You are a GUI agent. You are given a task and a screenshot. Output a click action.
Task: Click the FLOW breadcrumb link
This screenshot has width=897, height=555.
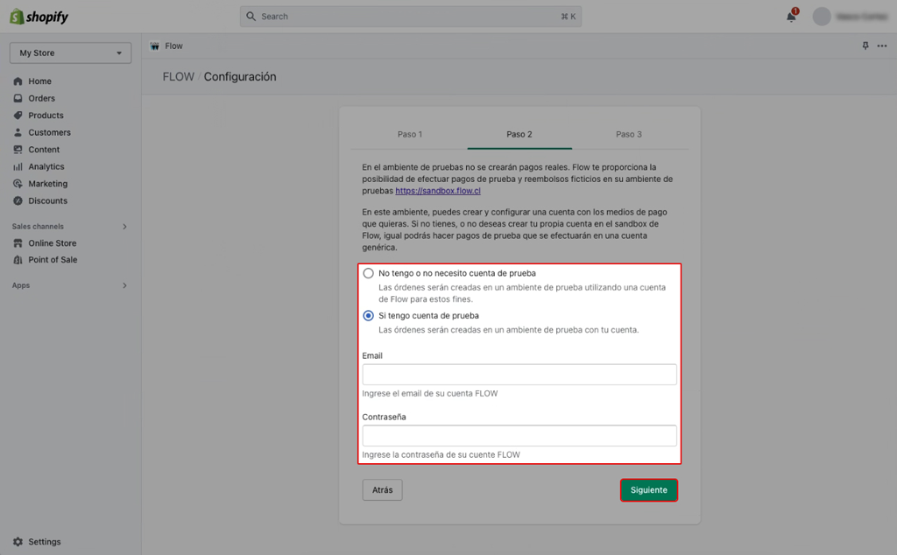tap(179, 76)
